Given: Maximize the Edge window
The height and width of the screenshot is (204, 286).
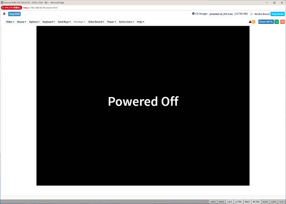Looking at the screenshot, I should pos(274,3).
